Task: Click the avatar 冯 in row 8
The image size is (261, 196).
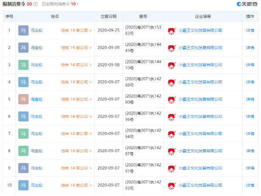Action: pos(23,151)
